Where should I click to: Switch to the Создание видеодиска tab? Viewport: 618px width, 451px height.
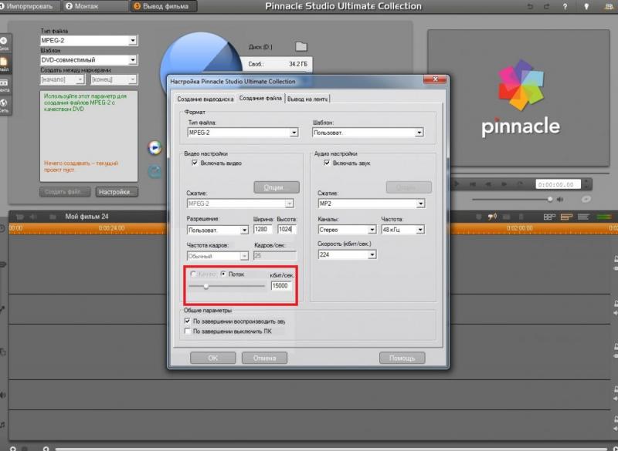(205, 99)
